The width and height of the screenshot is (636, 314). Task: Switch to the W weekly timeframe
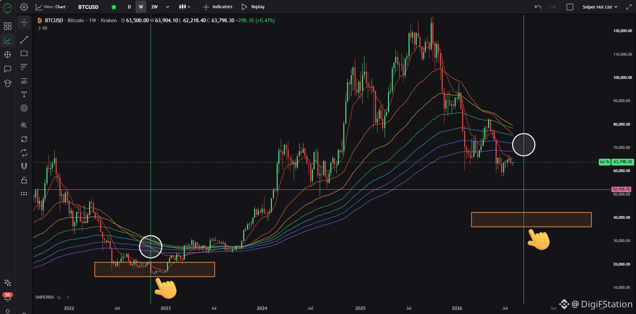(x=141, y=7)
